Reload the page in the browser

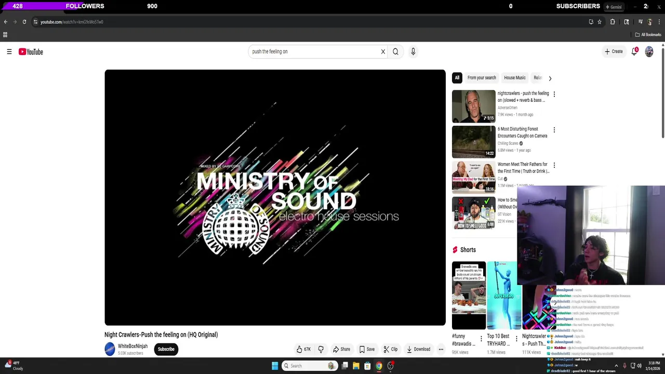pos(24,22)
